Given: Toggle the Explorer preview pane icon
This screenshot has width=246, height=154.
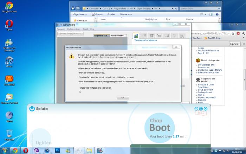Looking at the screenshot, I should (211, 14).
